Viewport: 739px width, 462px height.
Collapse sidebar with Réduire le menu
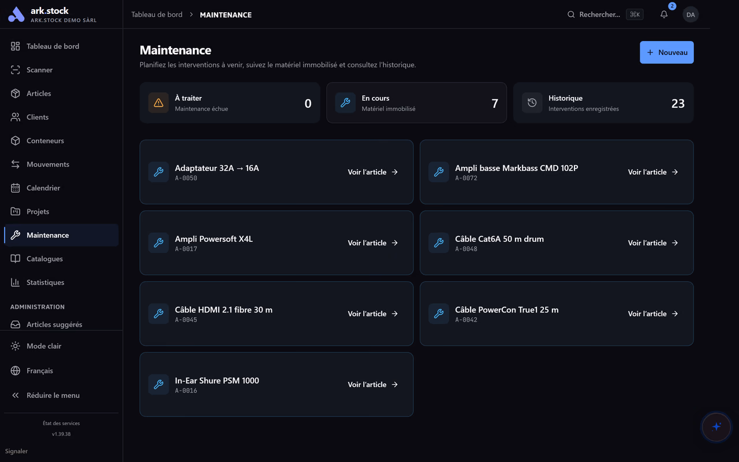61,396
